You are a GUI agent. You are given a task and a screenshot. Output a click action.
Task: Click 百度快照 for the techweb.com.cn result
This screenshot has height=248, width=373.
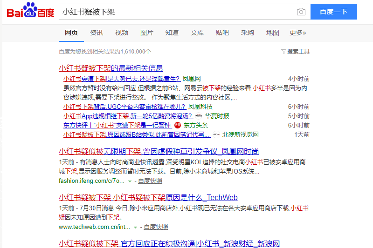click(156, 227)
